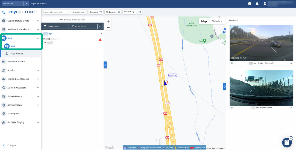Open the Asset status dropdown arrow
Screen dimensions: 296x150
point(100,26)
